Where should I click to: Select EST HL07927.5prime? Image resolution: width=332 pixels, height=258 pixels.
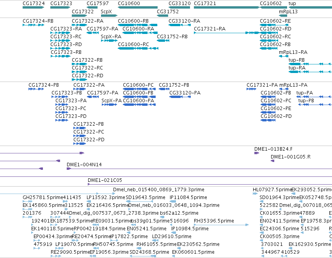(272, 190)
